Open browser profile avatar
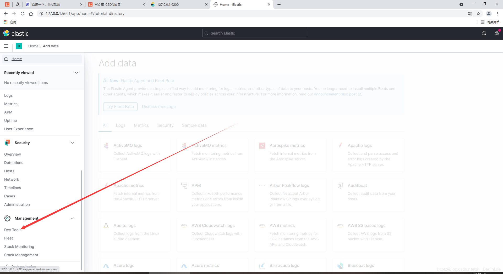The height and width of the screenshot is (274, 503). [489, 14]
